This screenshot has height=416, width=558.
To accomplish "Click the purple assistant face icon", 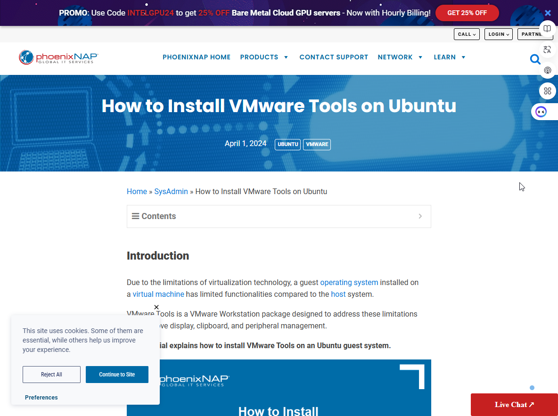I will coord(541,112).
